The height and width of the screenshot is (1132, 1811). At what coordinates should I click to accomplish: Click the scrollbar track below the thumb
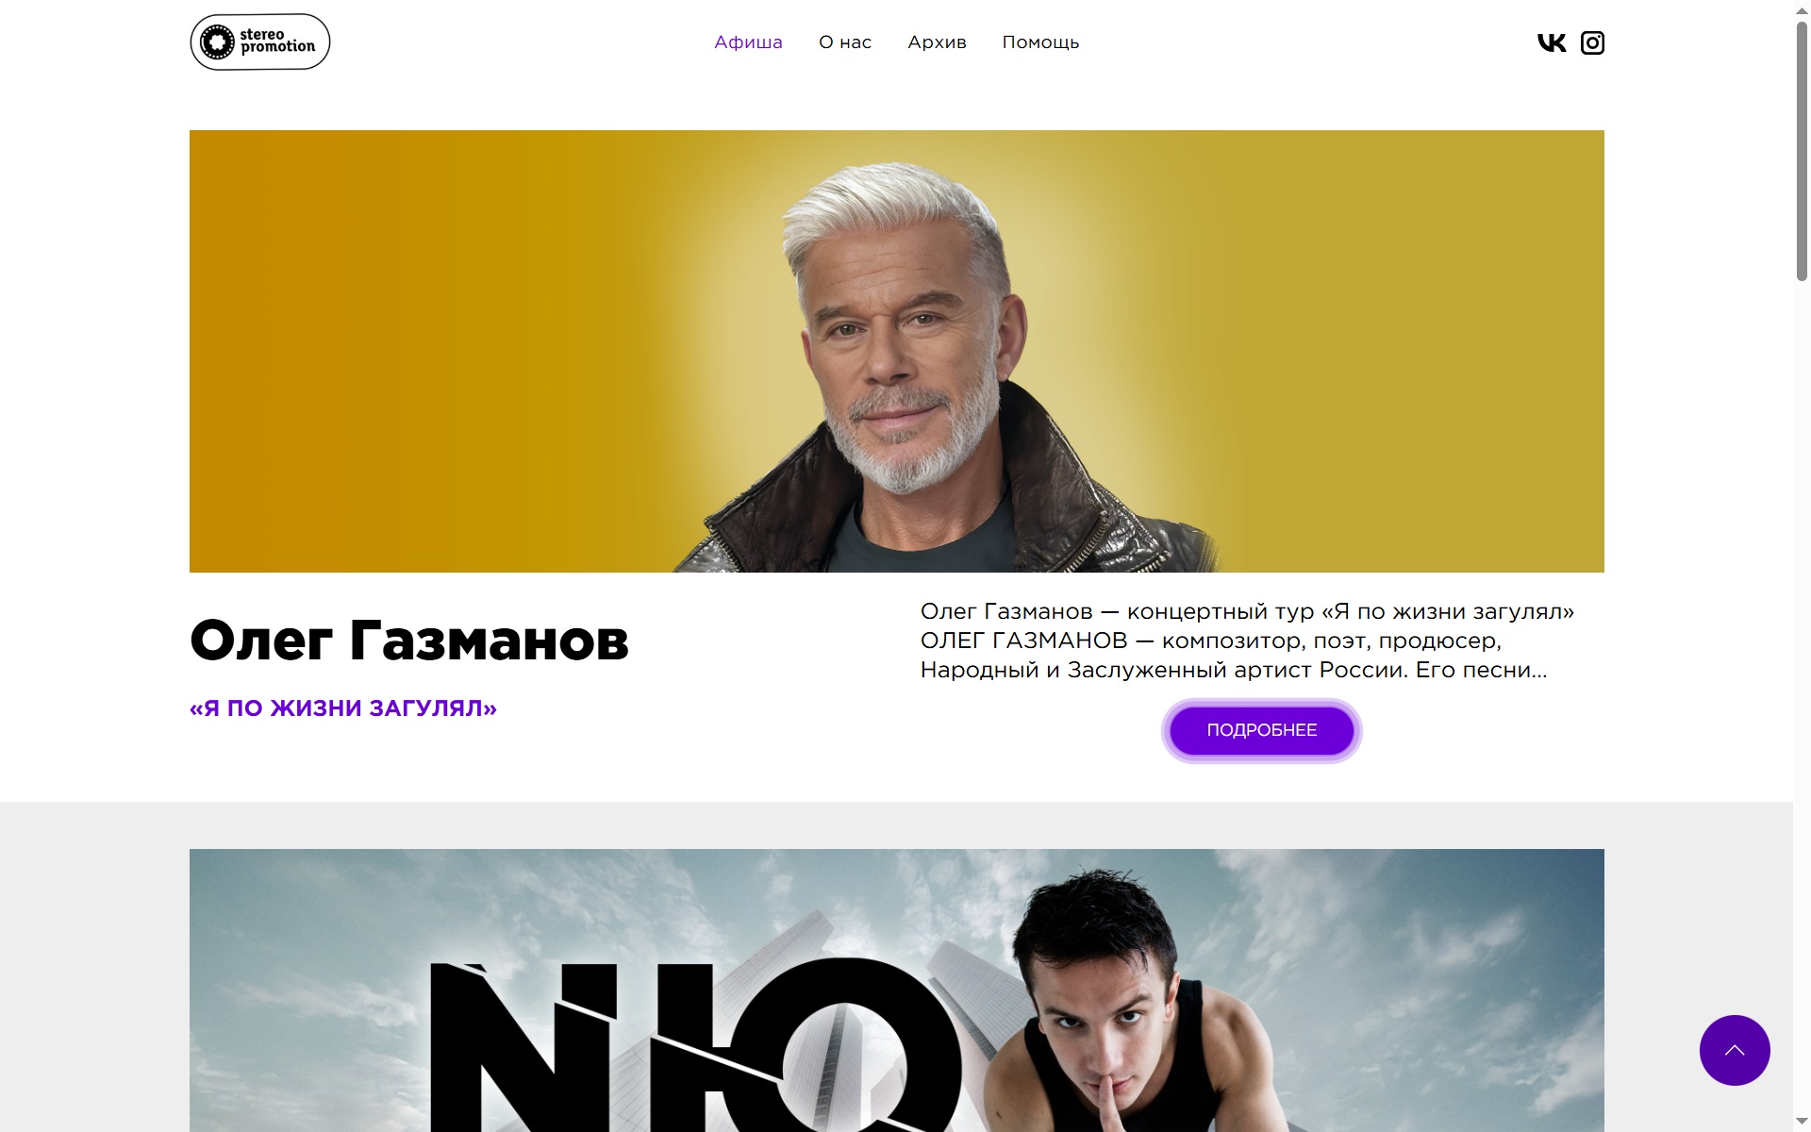1802,698
